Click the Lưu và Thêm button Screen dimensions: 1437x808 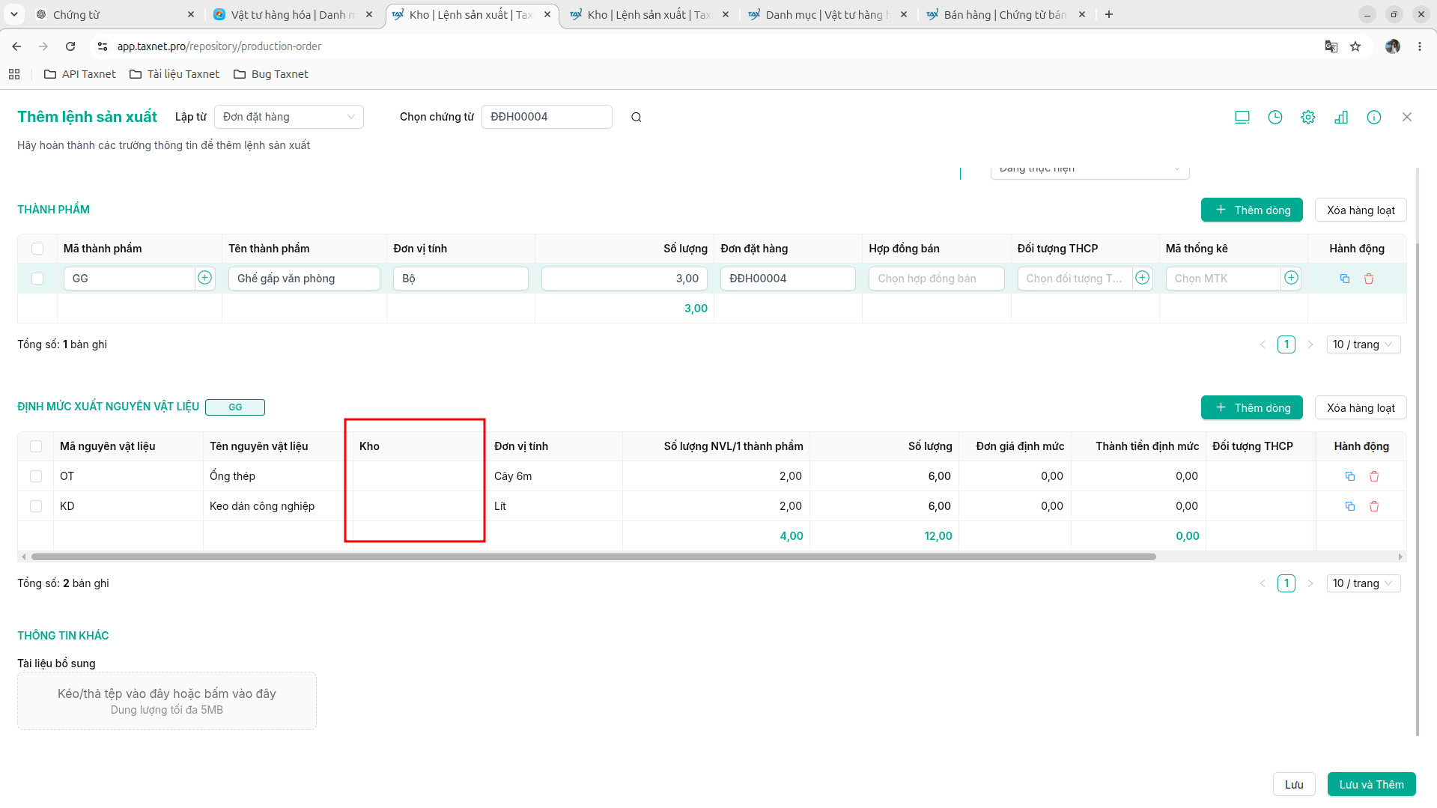[x=1371, y=784]
